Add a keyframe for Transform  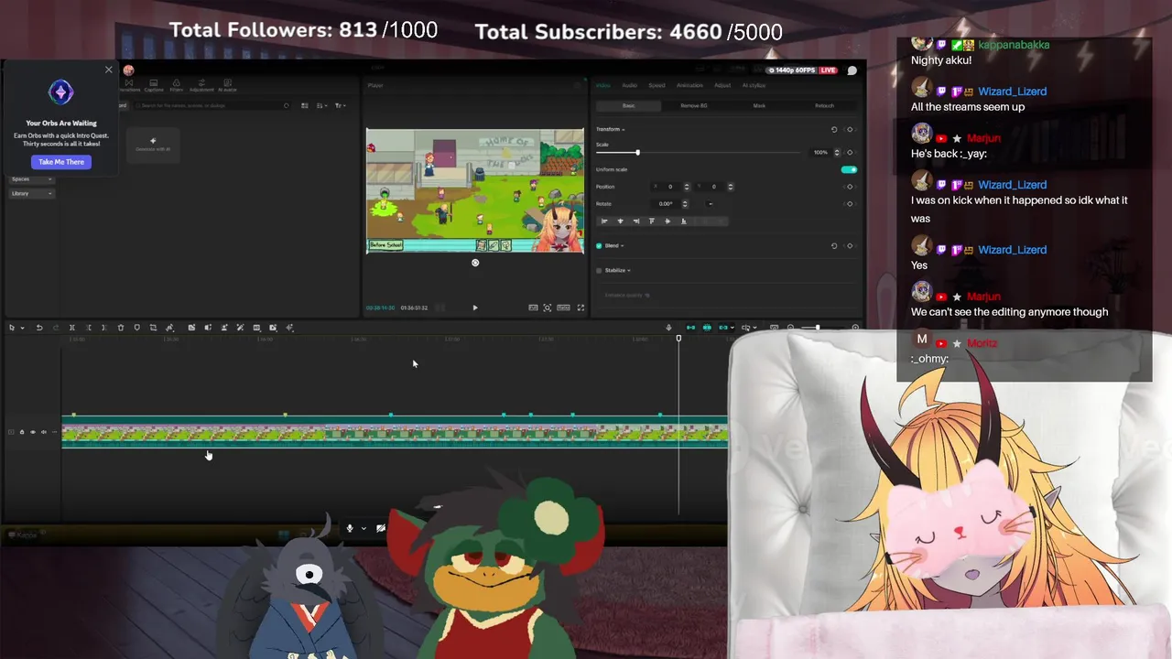pos(850,130)
